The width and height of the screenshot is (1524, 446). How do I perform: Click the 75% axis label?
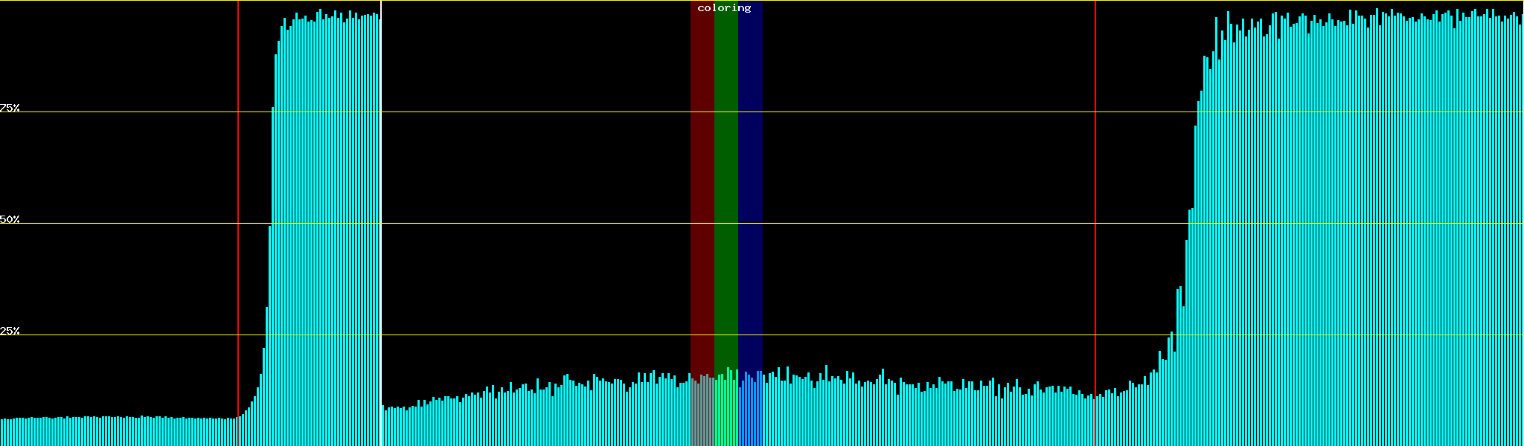(x=10, y=108)
